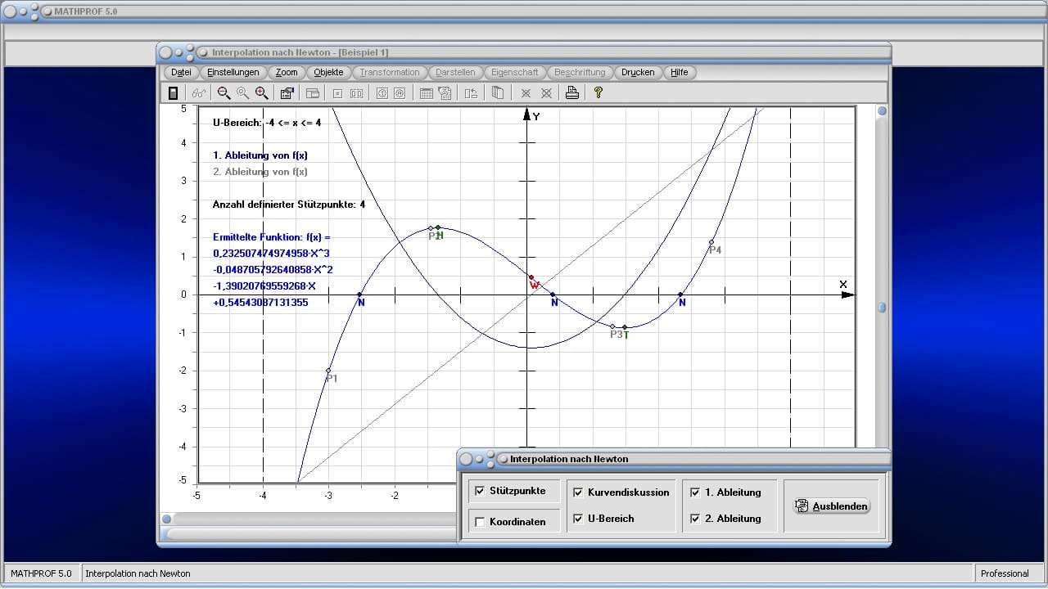The width and height of the screenshot is (1048, 589).
Task: Click the green minimum point T
Action: coord(625,327)
